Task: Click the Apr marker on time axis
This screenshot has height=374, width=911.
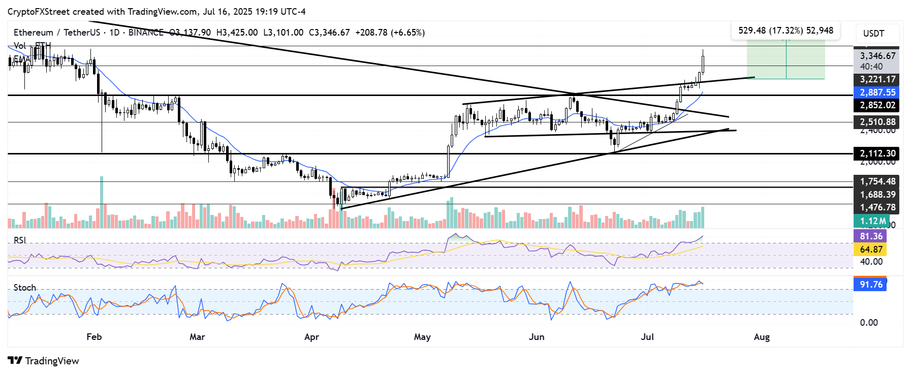Action: 311,337
